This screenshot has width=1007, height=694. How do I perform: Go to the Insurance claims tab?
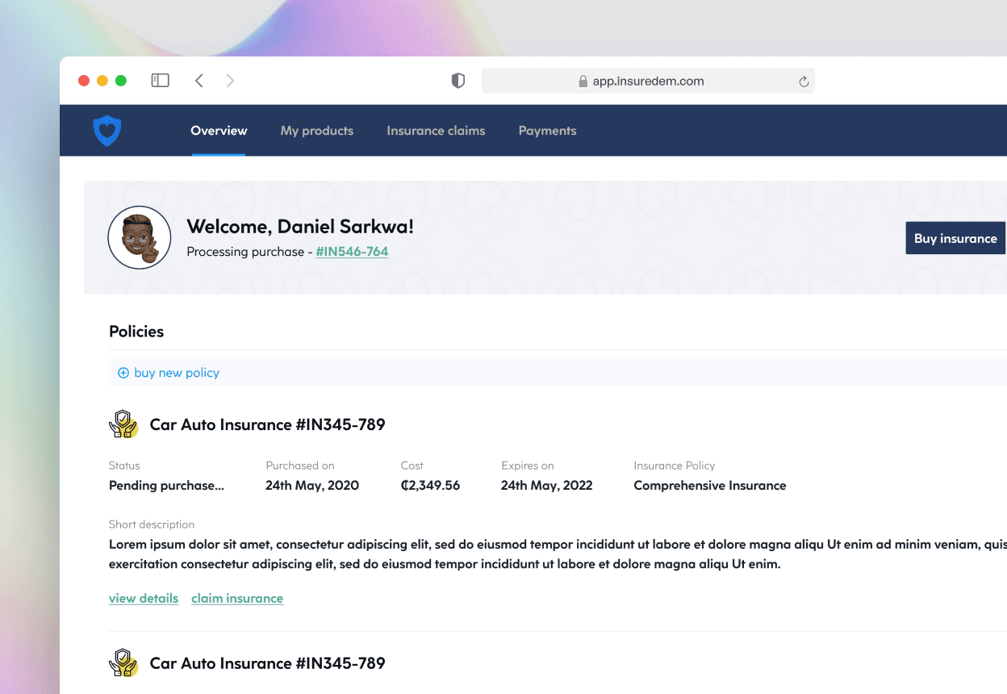tap(436, 131)
